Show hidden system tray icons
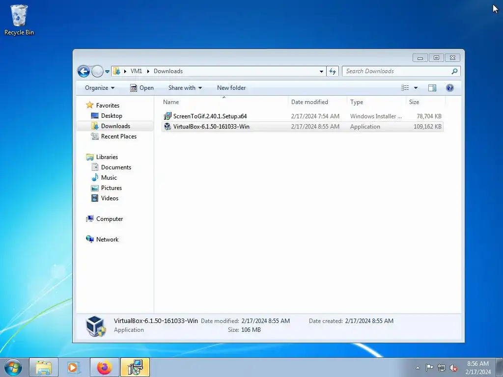 418,368
